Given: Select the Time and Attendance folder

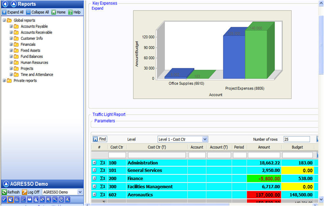Looking at the screenshot, I should point(37,75).
